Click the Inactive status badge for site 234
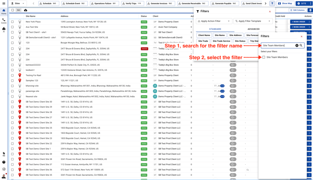 coord(144,48)
